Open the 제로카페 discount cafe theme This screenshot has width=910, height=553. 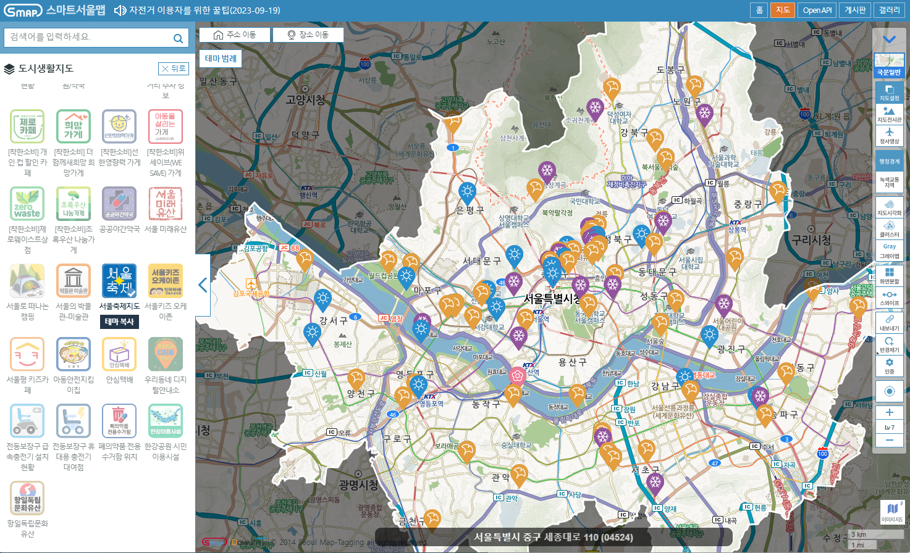tap(27, 127)
